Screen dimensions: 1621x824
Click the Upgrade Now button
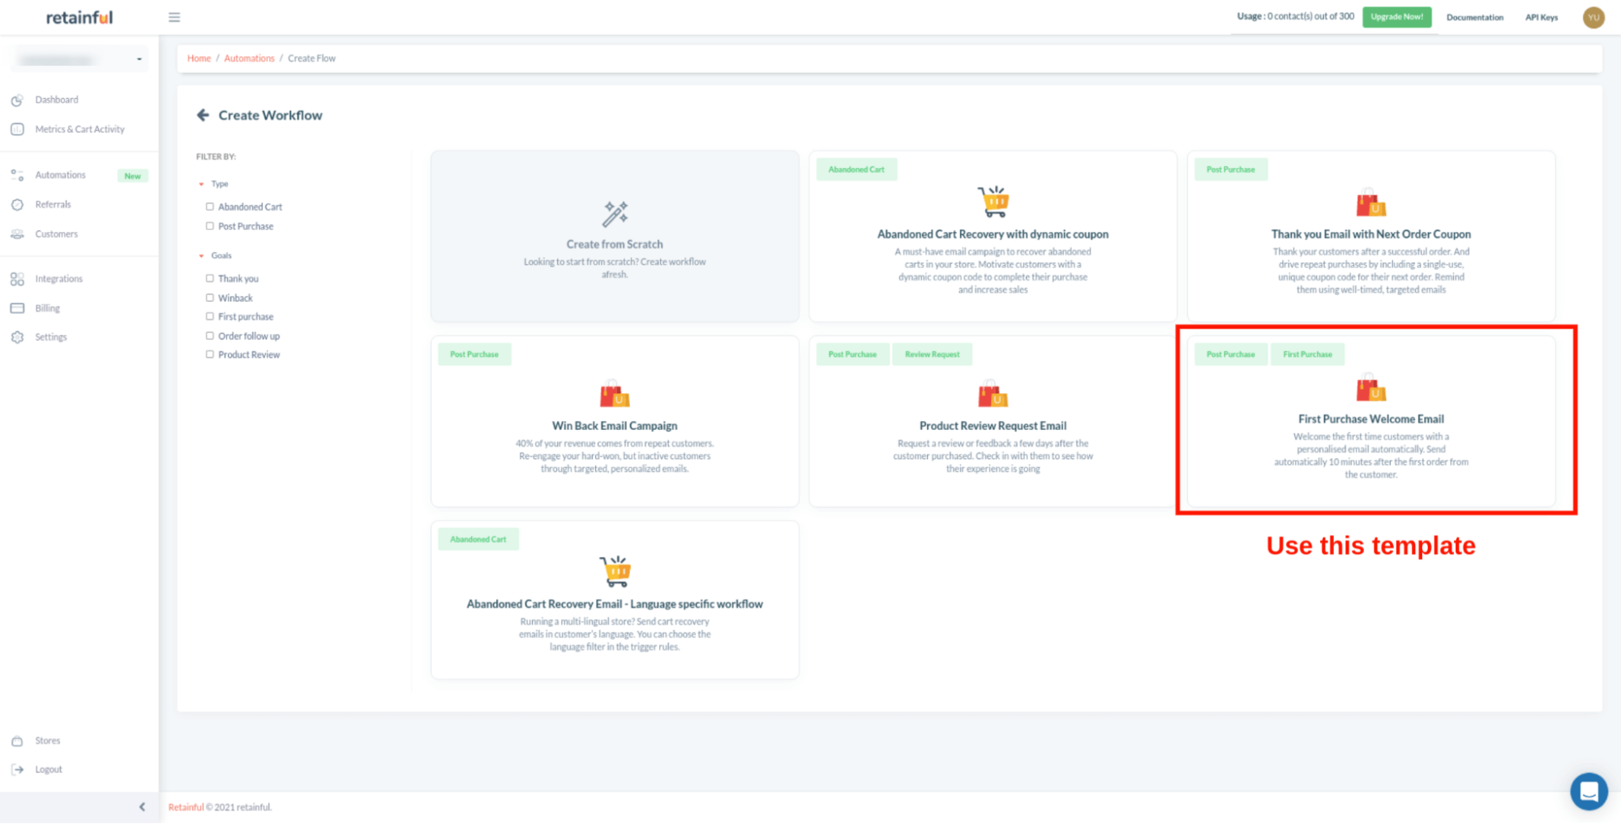[x=1396, y=17]
